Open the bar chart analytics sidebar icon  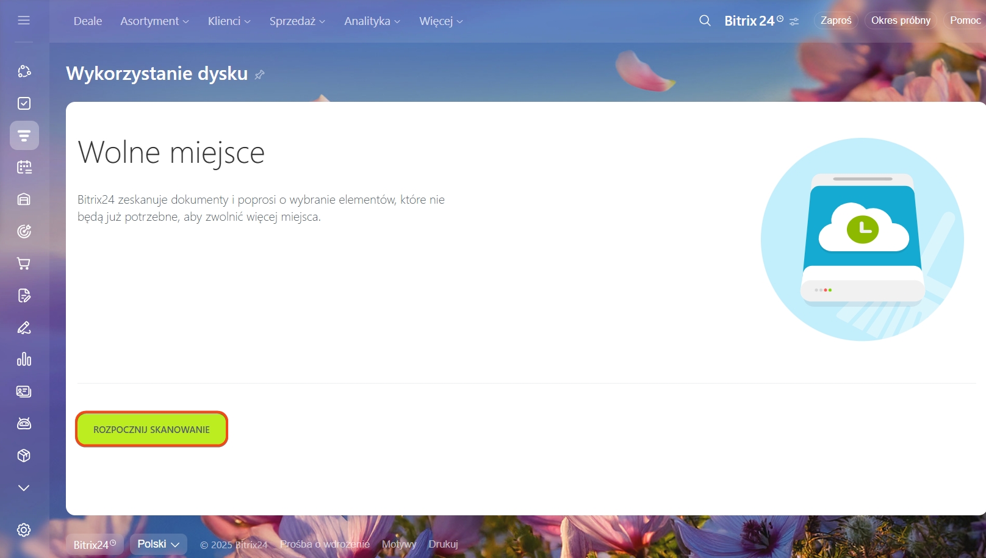coord(24,359)
